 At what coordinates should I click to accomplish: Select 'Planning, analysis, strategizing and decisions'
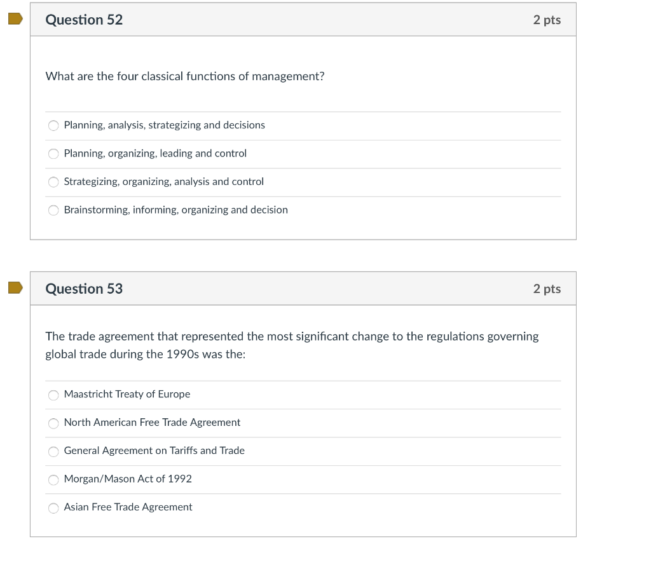[x=53, y=125]
